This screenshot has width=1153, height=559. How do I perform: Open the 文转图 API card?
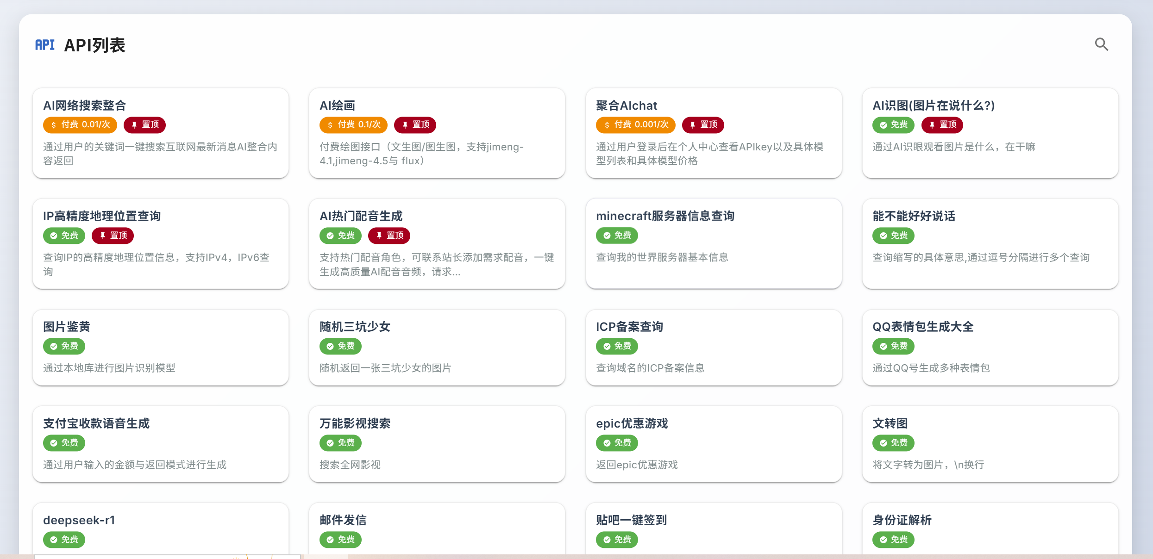point(990,444)
